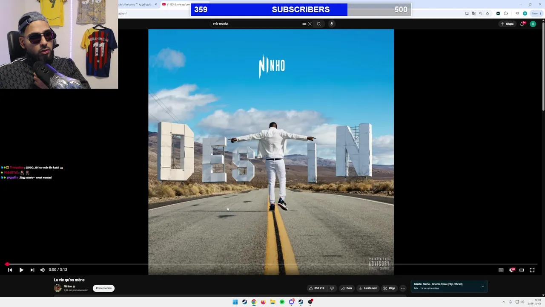Image resolution: width=545 pixels, height=307 pixels.
Task: Open on-screen keyboard in search box
Action: 304,24
